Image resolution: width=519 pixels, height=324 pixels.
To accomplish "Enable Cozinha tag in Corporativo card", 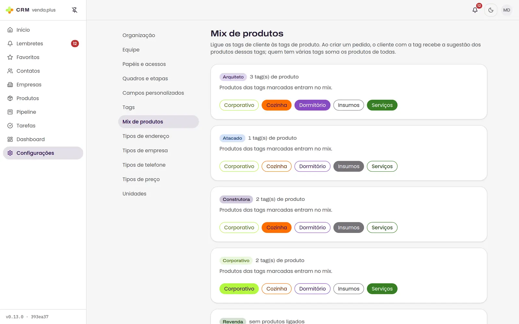I will (x=277, y=289).
